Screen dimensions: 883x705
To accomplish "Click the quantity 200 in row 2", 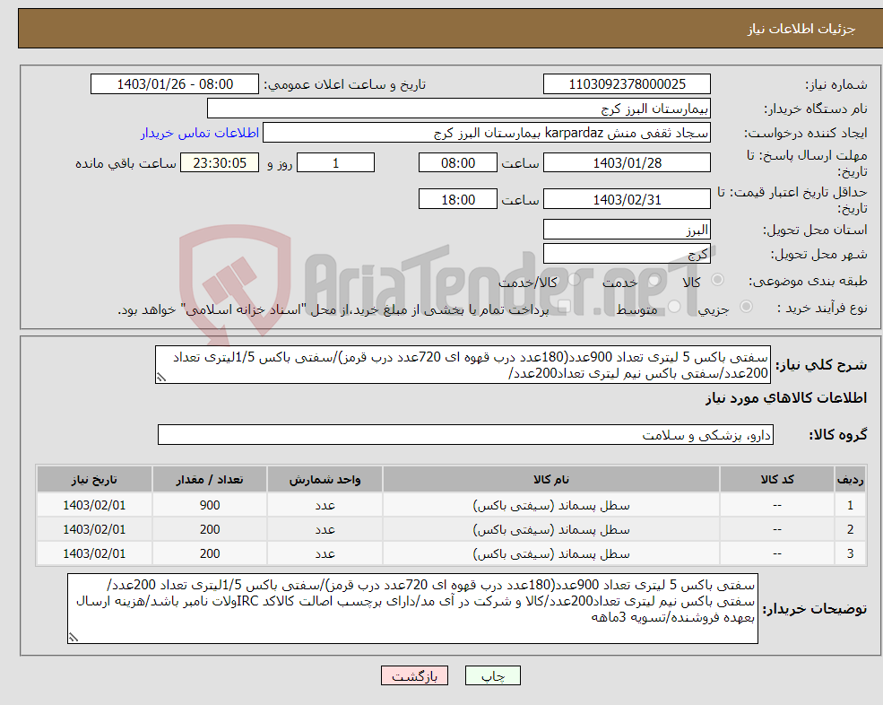I will (210, 530).
